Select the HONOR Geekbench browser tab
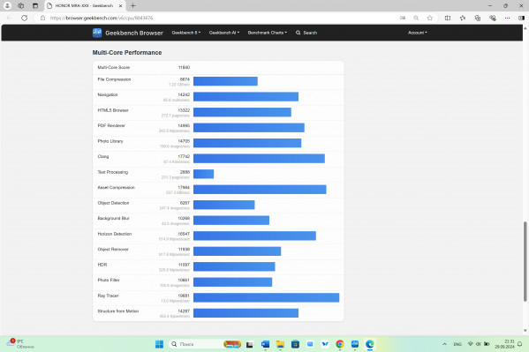This screenshot has width=529, height=352. pyautogui.click(x=85, y=5)
